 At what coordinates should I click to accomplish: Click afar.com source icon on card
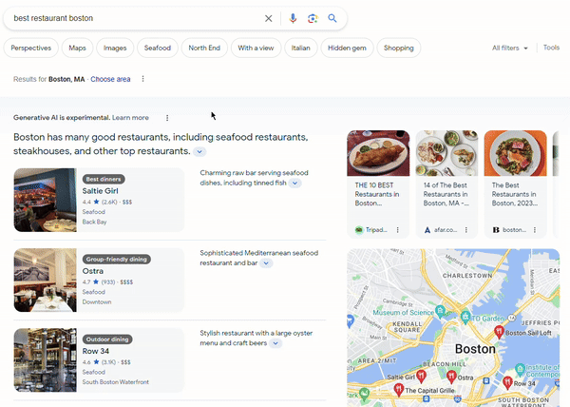tap(427, 230)
